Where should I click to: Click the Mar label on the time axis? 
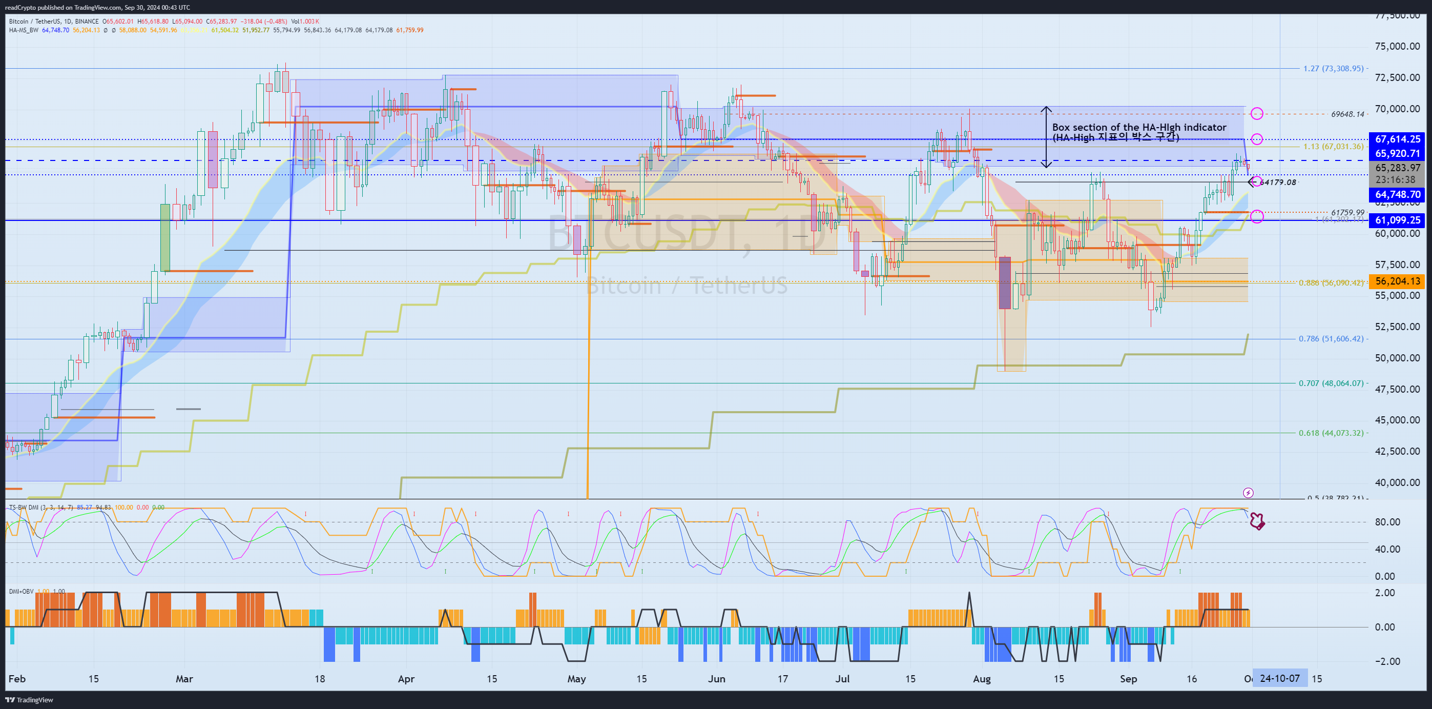[x=184, y=679]
